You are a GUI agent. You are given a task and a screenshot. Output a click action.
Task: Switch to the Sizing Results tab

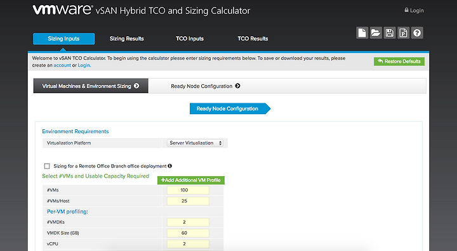click(x=126, y=39)
